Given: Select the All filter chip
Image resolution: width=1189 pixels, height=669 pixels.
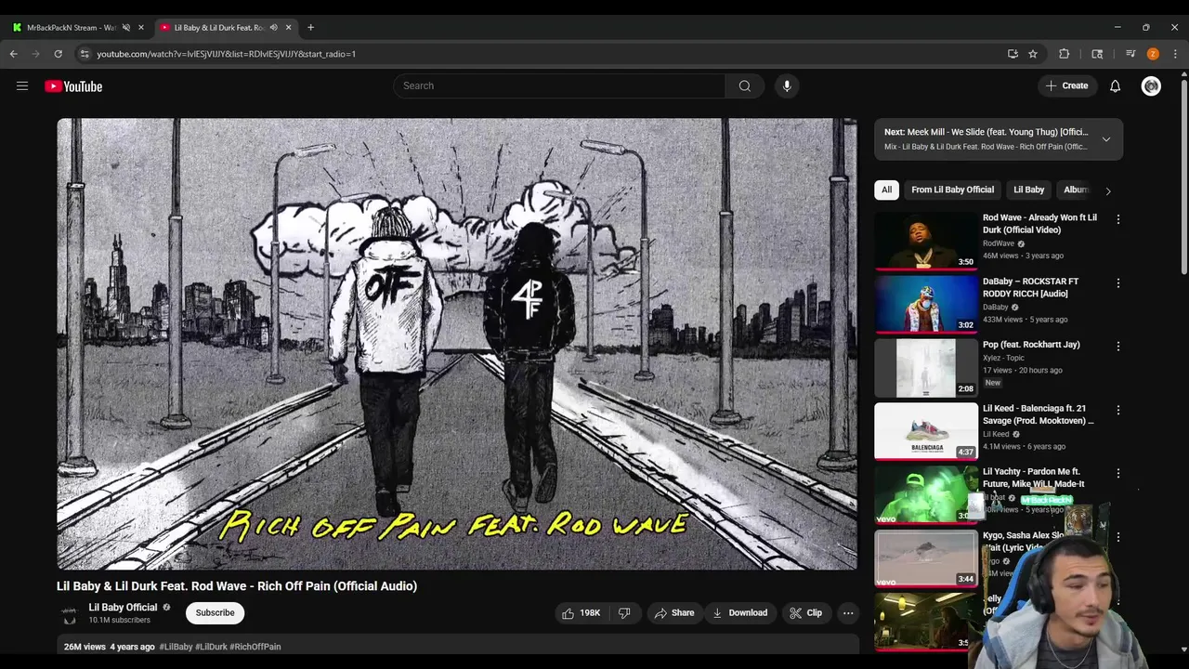Looking at the screenshot, I should pyautogui.click(x=886, y=190).
